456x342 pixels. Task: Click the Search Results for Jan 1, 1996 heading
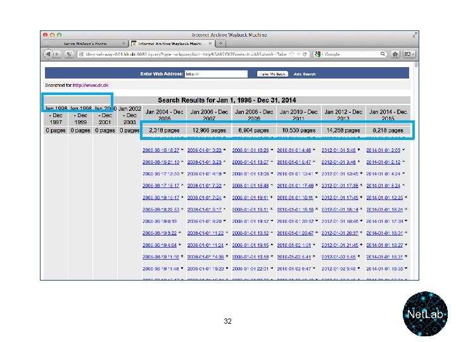[x=227, y=100]
